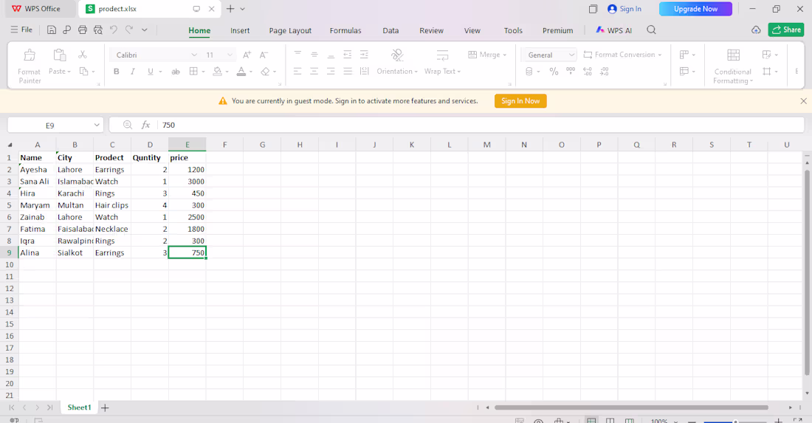Toggle italic formatting

pos(133,72)
